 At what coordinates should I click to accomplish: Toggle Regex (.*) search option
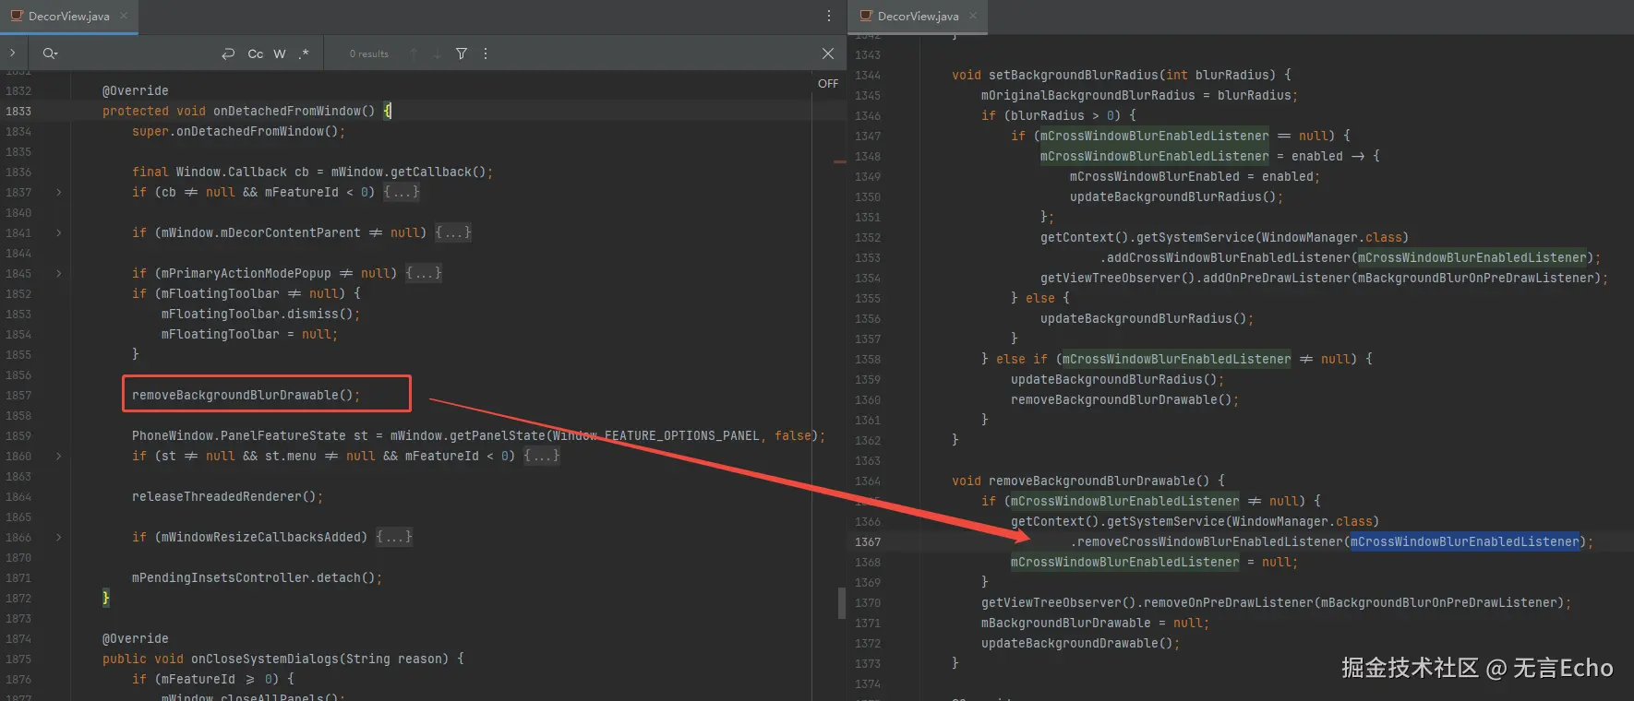(304, 53)
